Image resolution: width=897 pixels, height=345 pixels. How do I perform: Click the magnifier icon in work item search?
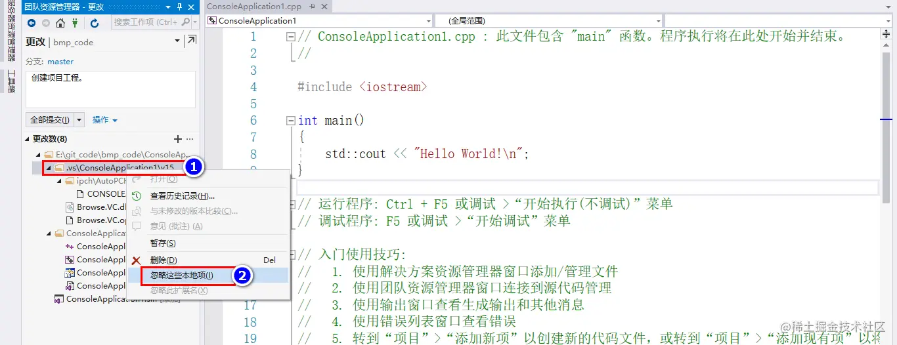pyautogui.click(x=186, y=22)
